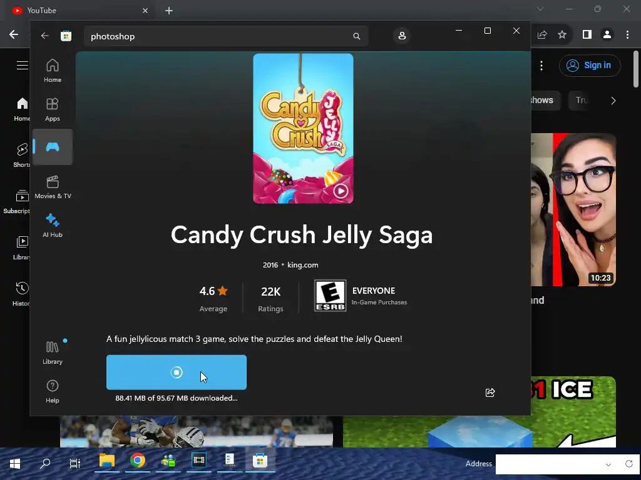Open king.com publisher link
641x480 pixels.
pos(302,265)
